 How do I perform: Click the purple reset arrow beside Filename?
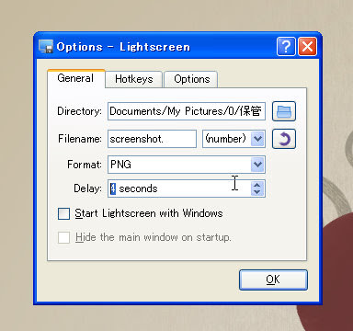coord(284,139)
